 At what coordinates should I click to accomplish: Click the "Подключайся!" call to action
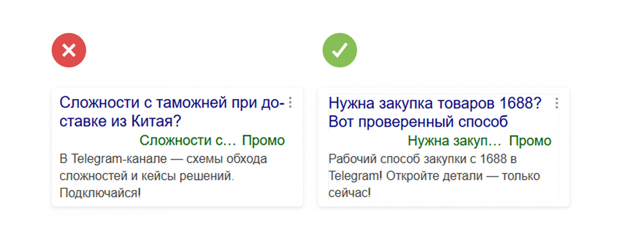tap(100, 193)
